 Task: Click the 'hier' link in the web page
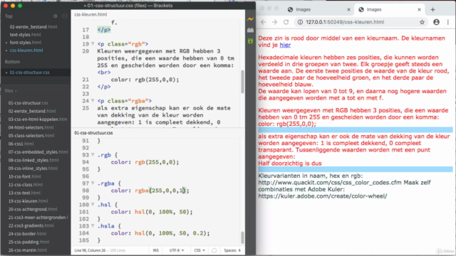285,45
